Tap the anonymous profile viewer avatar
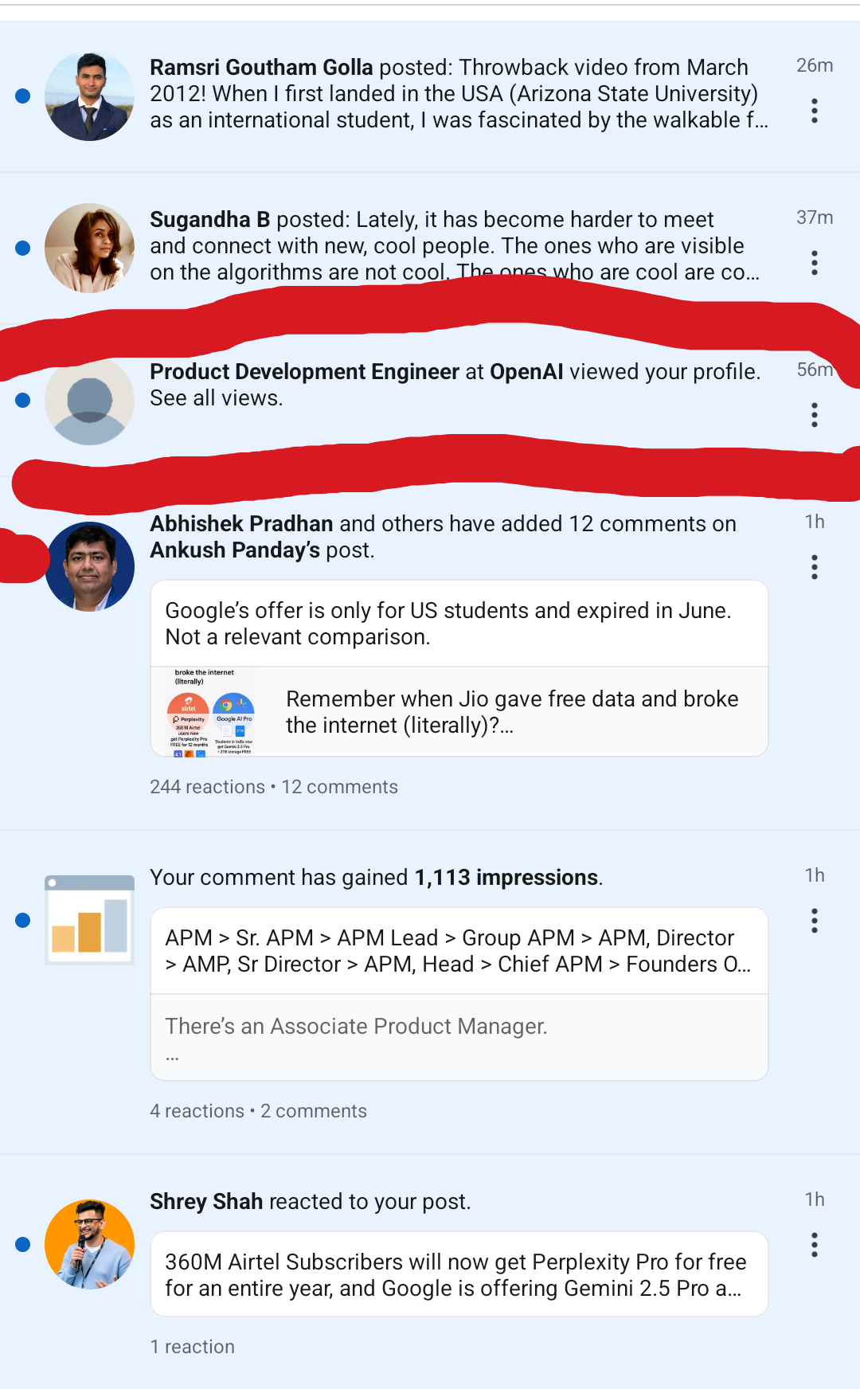The height and width of the screenshot is (1389, 860). [89, 401]
